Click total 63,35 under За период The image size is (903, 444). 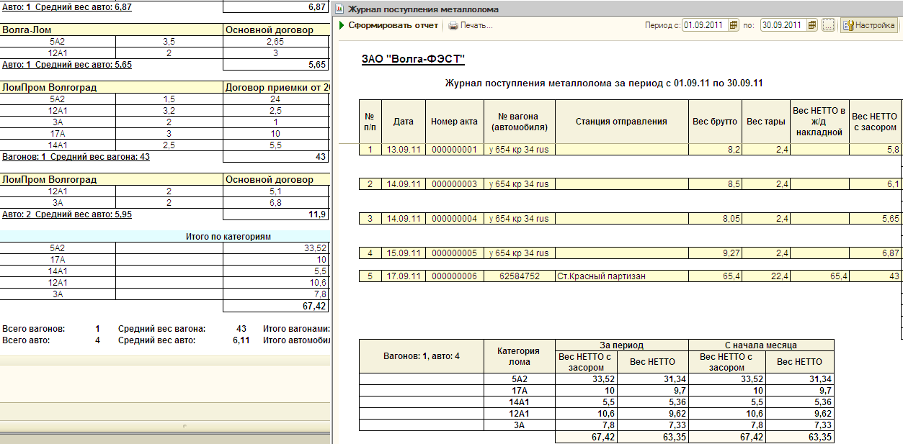coord(653,437)
